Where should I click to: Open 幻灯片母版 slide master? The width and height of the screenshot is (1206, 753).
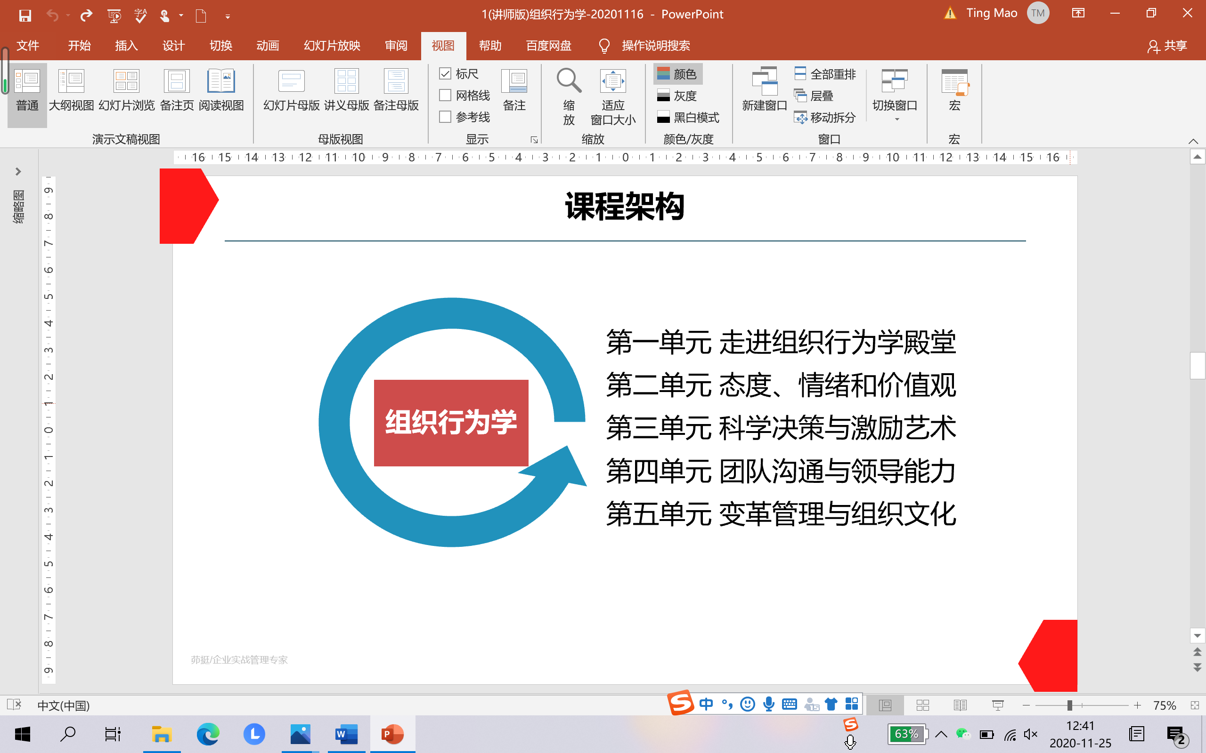click(x=292, y=91)
